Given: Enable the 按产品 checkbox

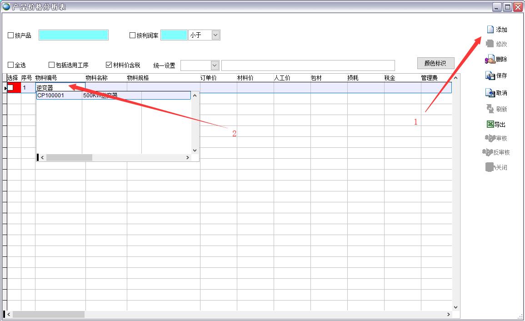Looking at the screenshot, I should click(x=11, y=35).
